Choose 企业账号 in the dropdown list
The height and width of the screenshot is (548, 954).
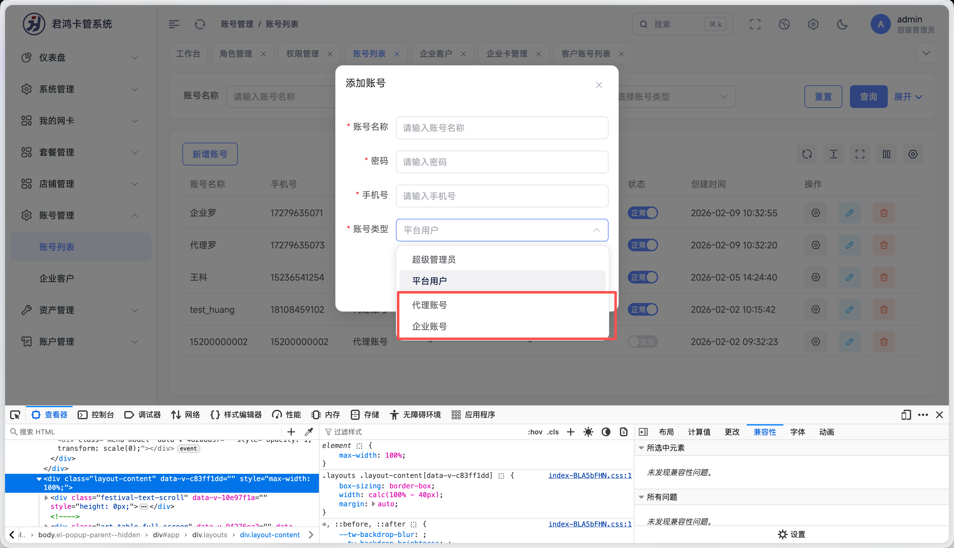coord(429,326)
